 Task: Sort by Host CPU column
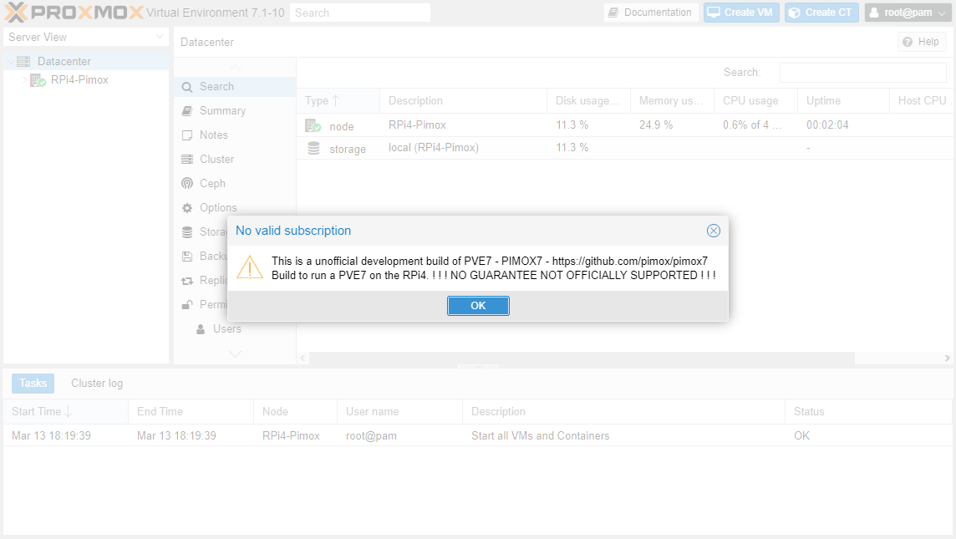(x=923, y=100)
